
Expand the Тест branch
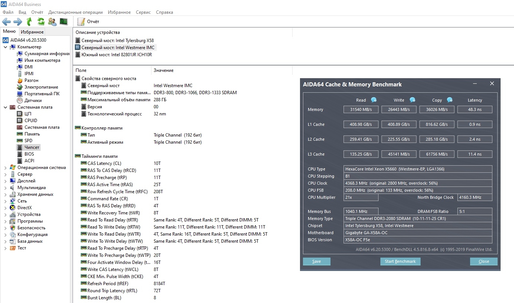click(5, 248)
